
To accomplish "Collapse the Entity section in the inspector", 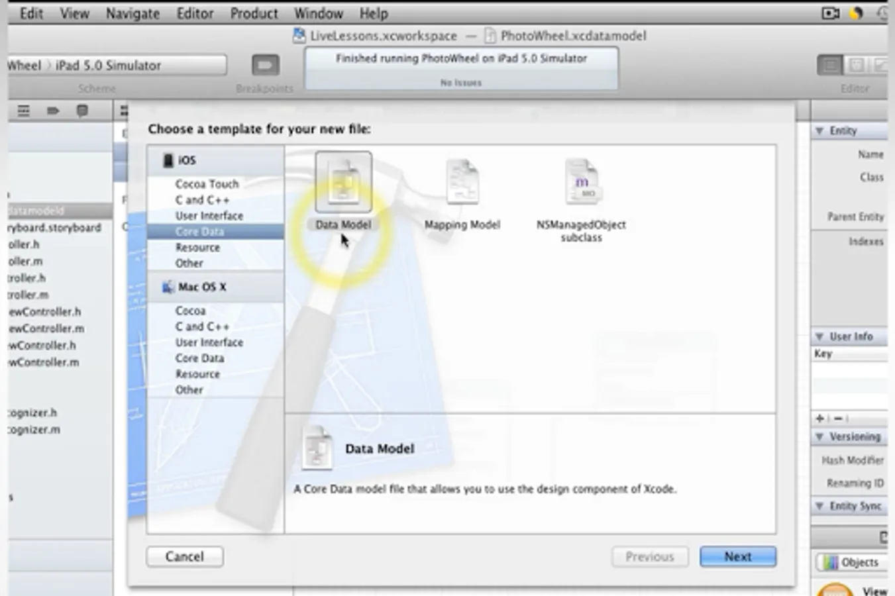I will click(x=819, y=130).
